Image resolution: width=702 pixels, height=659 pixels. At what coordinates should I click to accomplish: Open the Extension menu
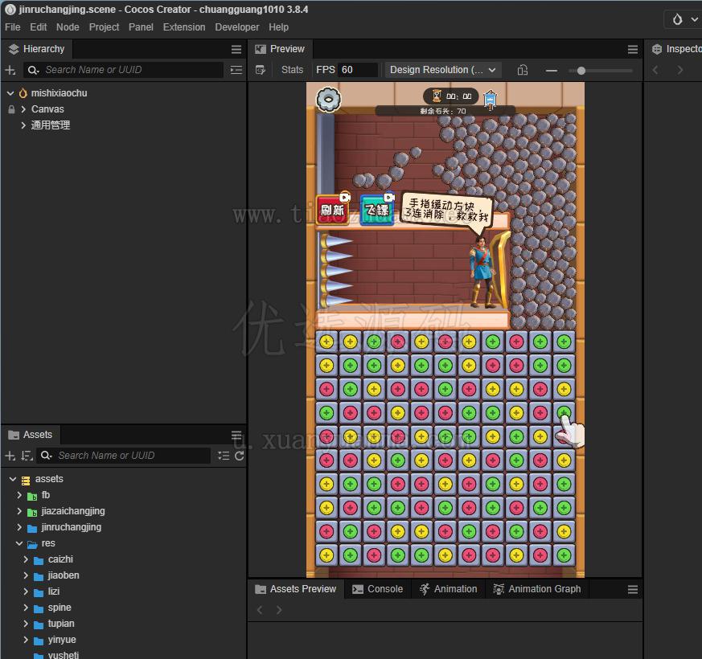coord(184,27)
